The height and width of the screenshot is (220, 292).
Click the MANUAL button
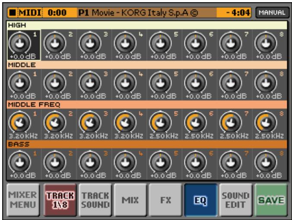272,13
